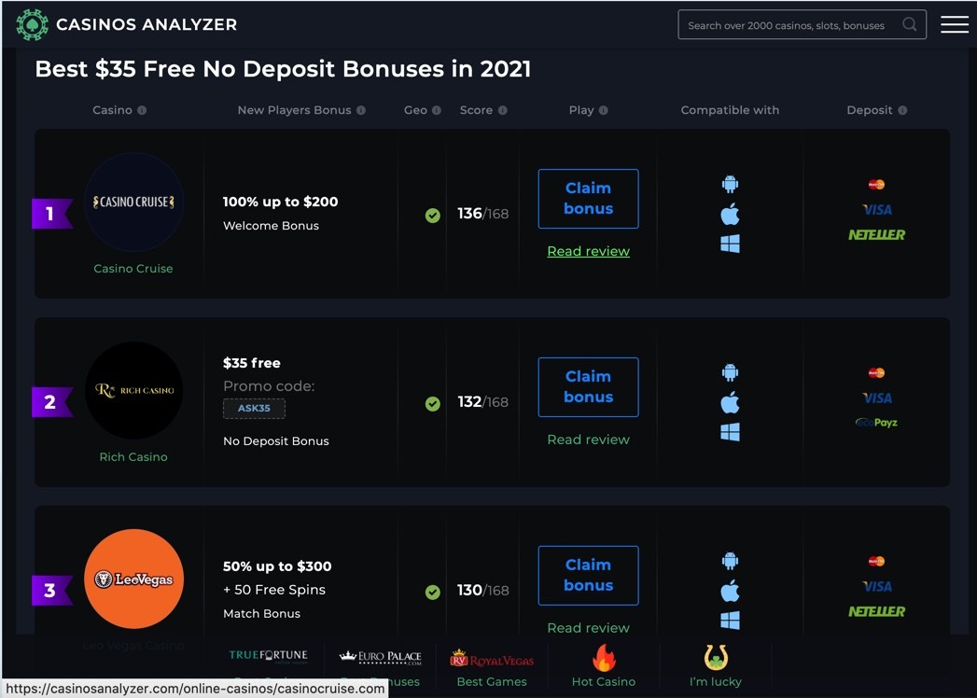This screenshot has height=698, width=977.
Task: Open the Rich Casino name link
Action: click(x=133, y=457)
